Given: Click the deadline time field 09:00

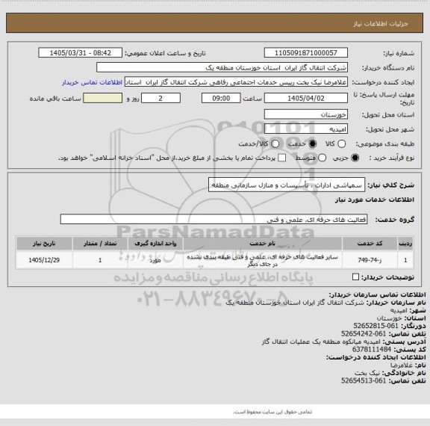Looking at the screenshot, I should 221,98.
